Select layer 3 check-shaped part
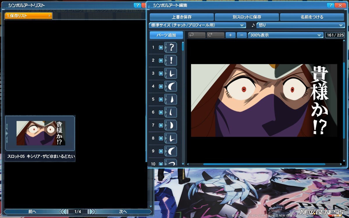The width and height of the screenshot is (349, 218). click(x=171, y=73)
